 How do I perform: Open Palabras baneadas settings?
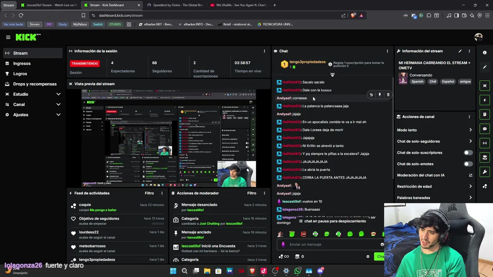434,198
